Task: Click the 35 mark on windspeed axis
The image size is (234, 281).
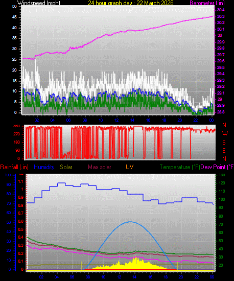Action: (14, 38)
